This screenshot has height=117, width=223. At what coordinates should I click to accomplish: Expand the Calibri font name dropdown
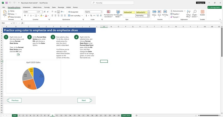pyautogui.click(x=37, y=12)
